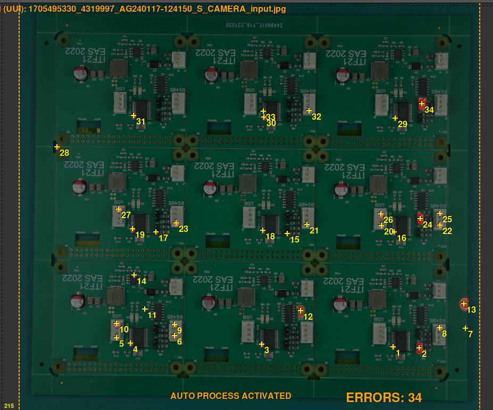Screen dimensions: 493x410
Task: Select red-highlighted error marker 34
Action: tap(422, 104)
